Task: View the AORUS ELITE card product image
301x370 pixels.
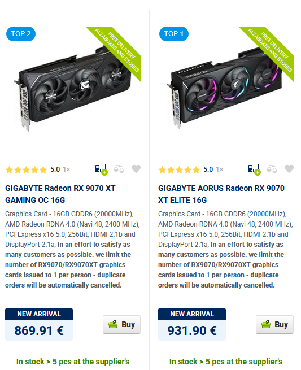Action: [226, 89]
